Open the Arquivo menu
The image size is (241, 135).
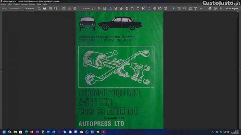point(4,4)
